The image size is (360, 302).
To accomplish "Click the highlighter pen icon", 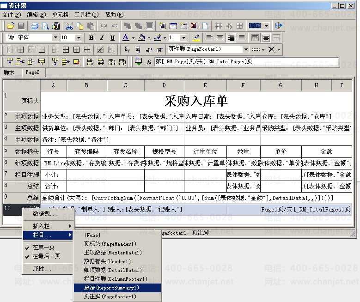I will pyautogui.click(x=196, y=38).
